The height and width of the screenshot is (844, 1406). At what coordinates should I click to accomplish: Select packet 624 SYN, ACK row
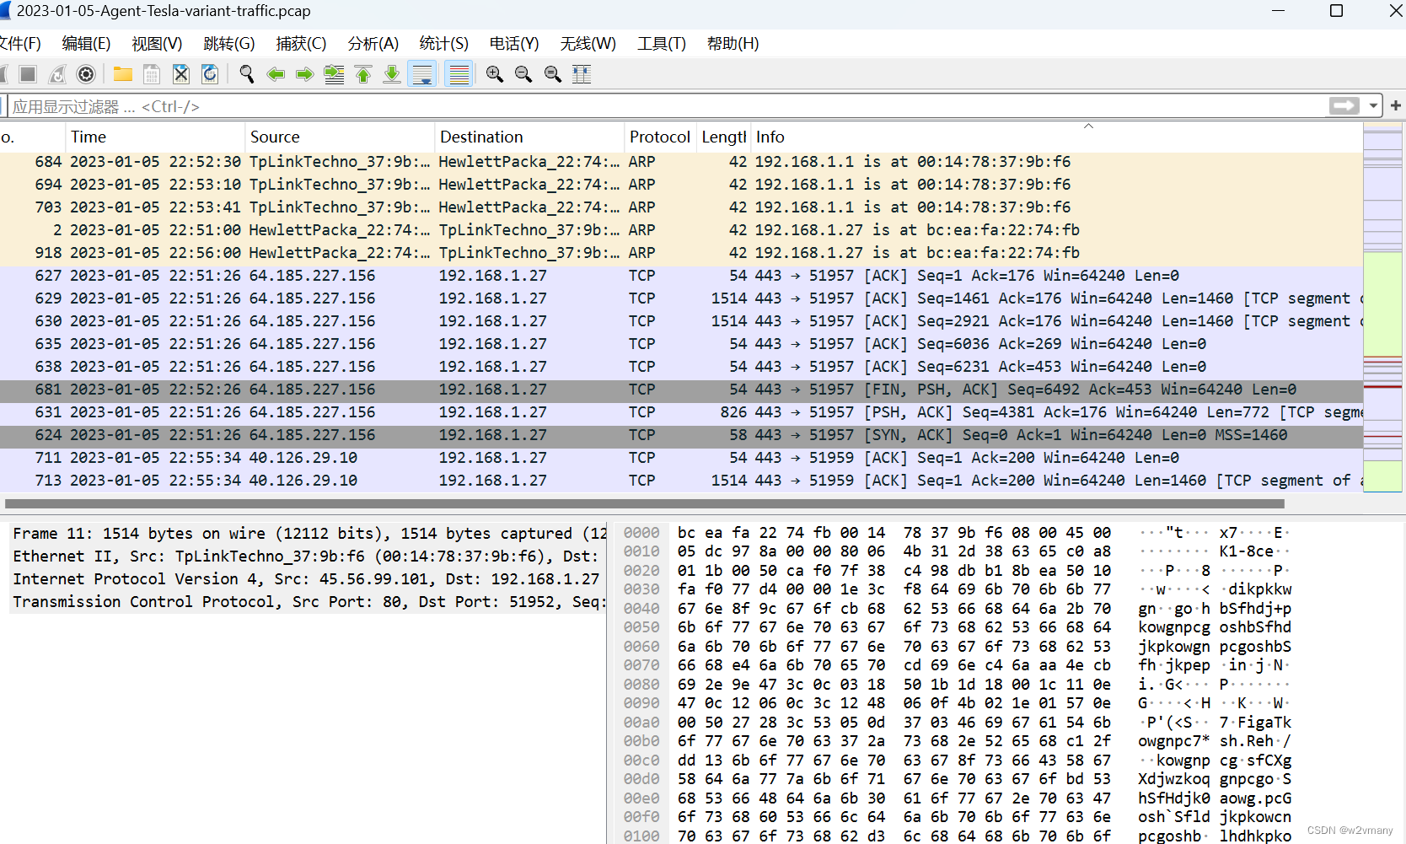coord(681,434)
